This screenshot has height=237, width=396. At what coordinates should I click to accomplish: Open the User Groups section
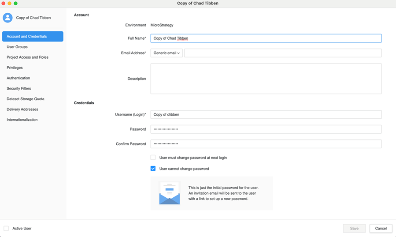(17, 47)
